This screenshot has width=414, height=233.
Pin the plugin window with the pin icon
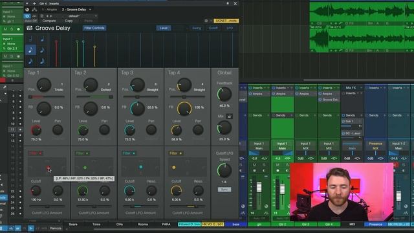click(x=228, y=3)
